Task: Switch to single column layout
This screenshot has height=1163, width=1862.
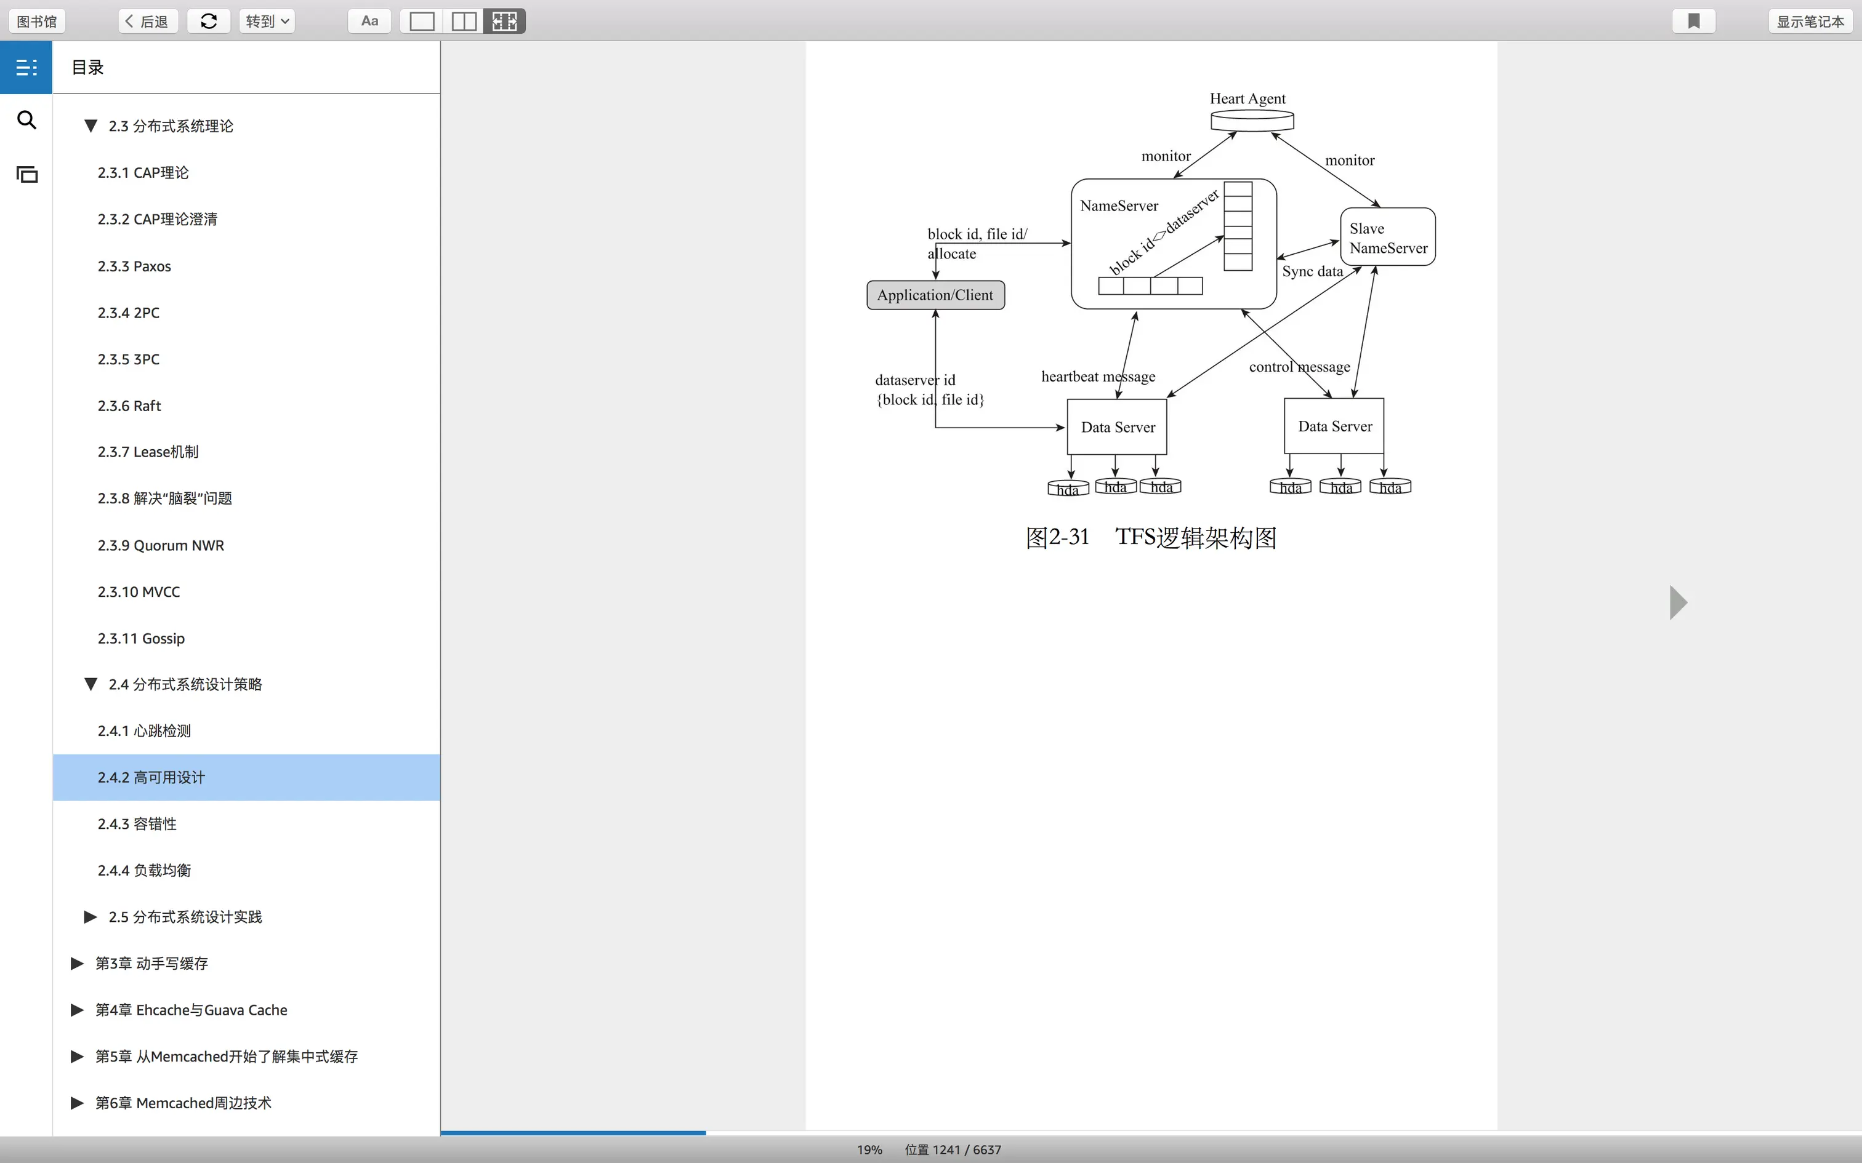Action: point(422,22)
